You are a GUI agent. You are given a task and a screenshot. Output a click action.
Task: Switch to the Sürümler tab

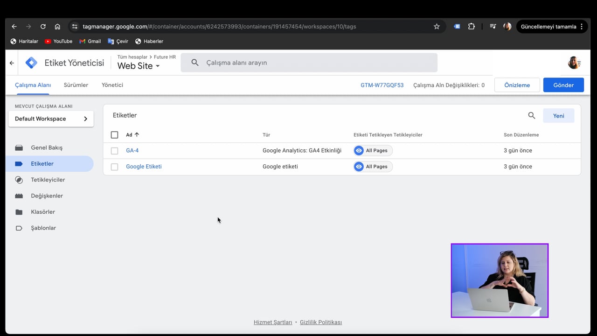pos(76,85)
